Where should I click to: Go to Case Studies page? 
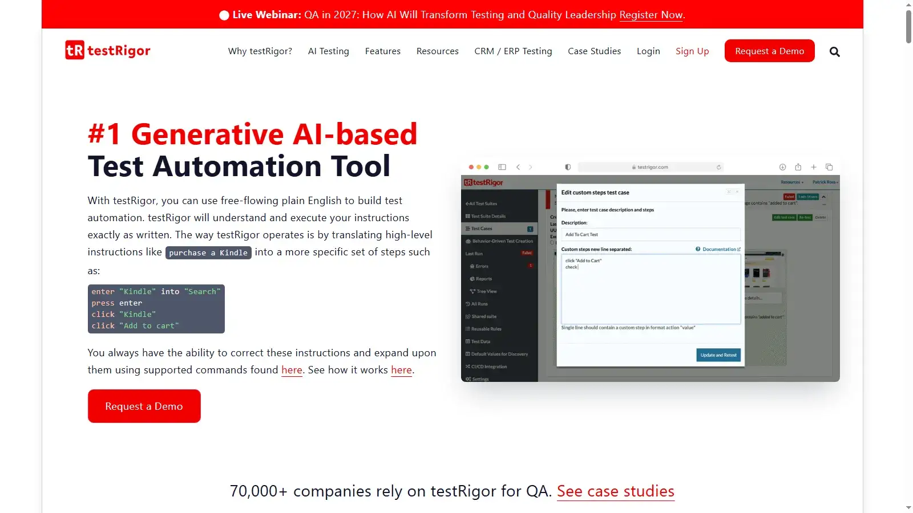tap(595, 51)
